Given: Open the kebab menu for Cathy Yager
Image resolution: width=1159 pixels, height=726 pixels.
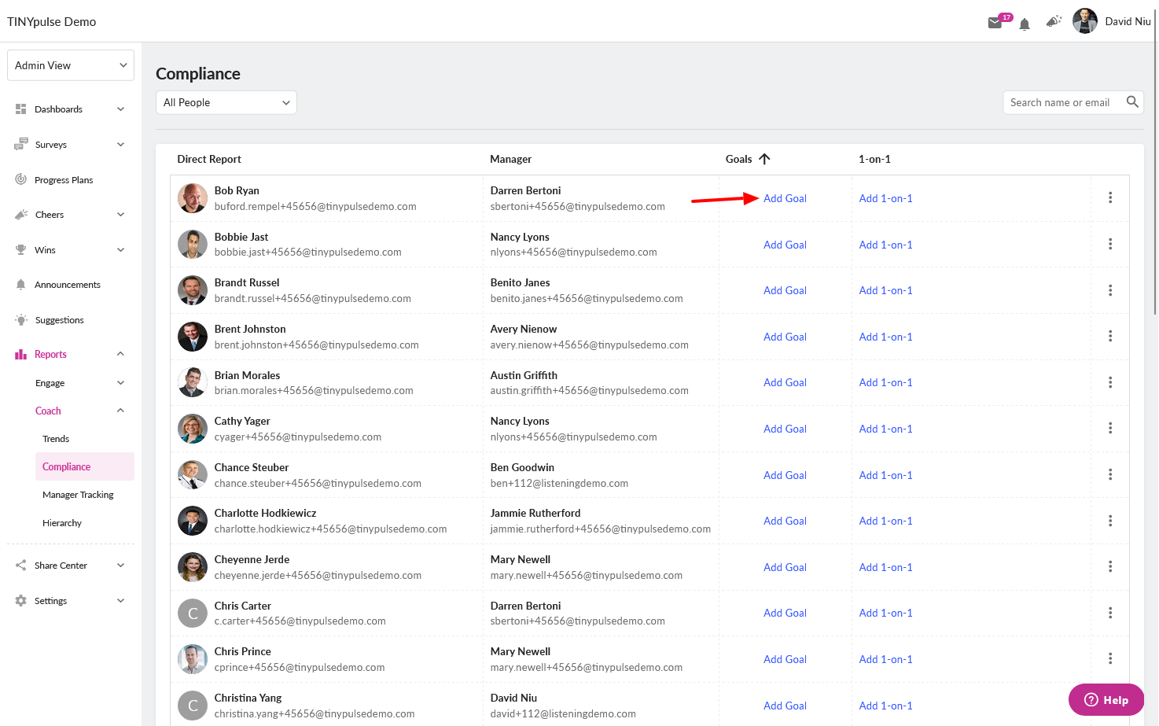Looking at the screenshot, I should 1110,428.
